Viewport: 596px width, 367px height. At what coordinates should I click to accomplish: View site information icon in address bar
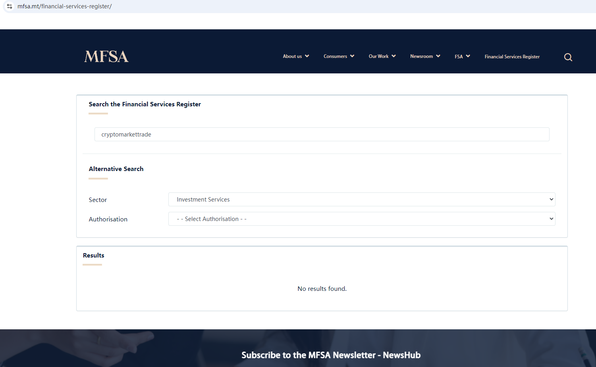(10, 6)
